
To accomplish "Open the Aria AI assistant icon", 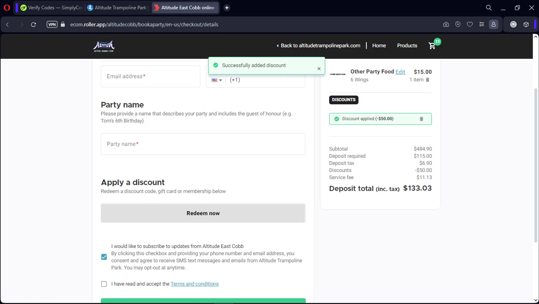I will tap(513, 24).
